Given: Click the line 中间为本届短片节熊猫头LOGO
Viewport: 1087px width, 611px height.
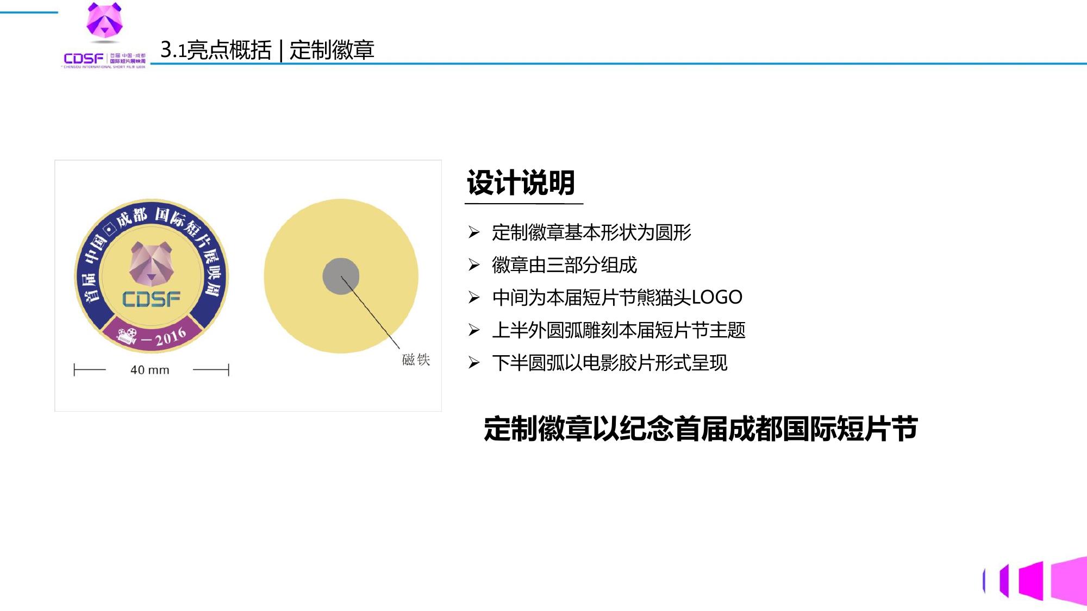Looking at the screenshot, I should [617, 298].
